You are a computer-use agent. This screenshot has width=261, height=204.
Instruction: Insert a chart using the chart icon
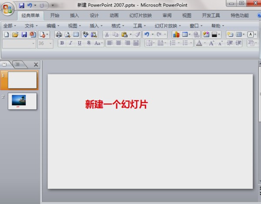click(x=176, y=34)
